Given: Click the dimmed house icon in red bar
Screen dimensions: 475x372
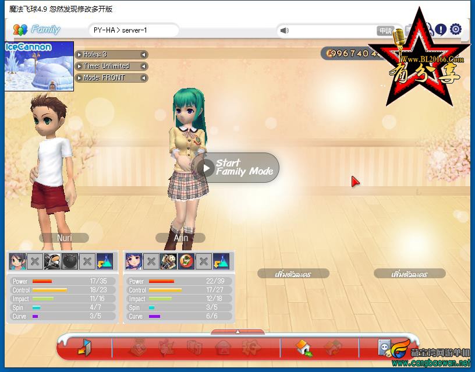Looking at the screenshot, I should coord(223,348).
